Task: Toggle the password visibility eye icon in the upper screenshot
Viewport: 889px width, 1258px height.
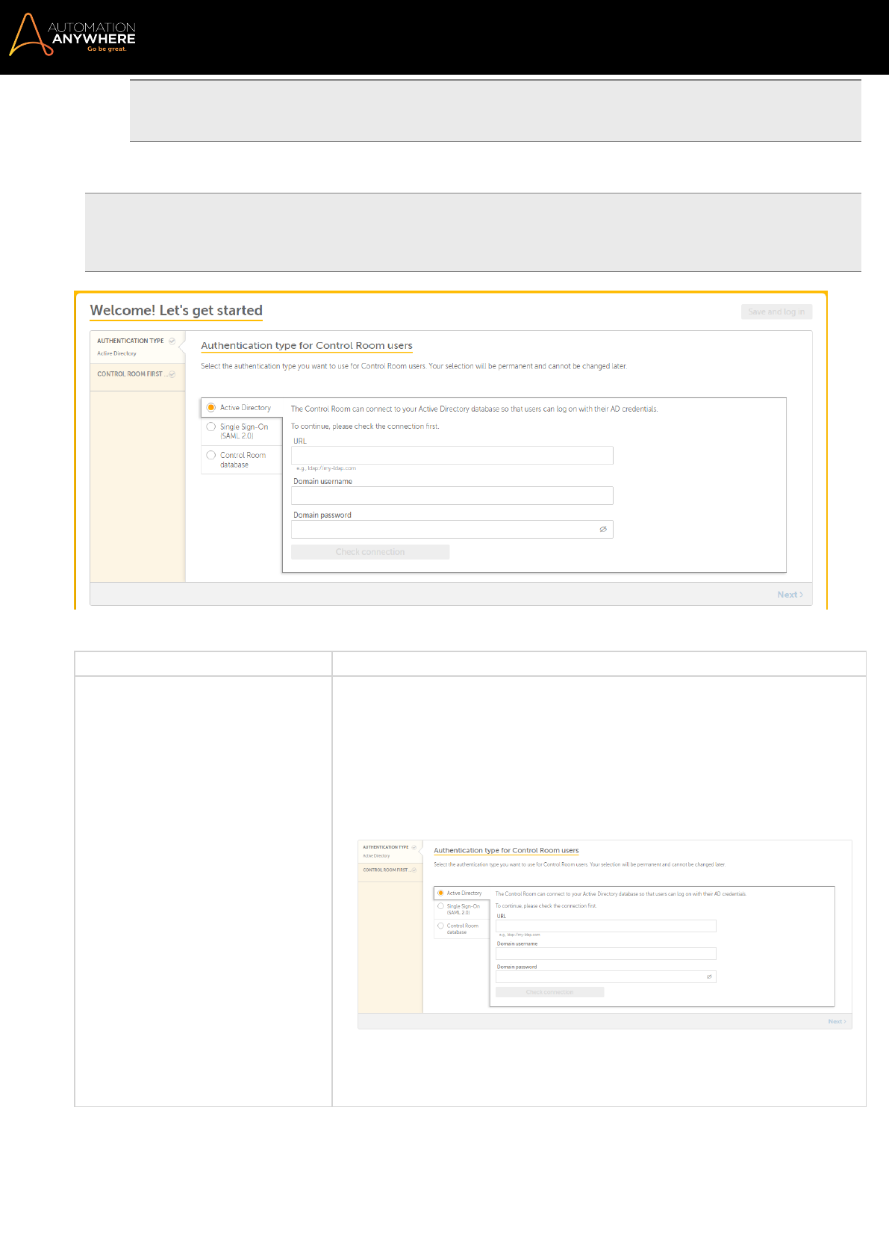Action: coord(603,529)
